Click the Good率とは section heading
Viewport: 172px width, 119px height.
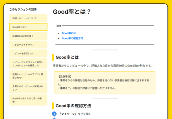coord(67,57)
